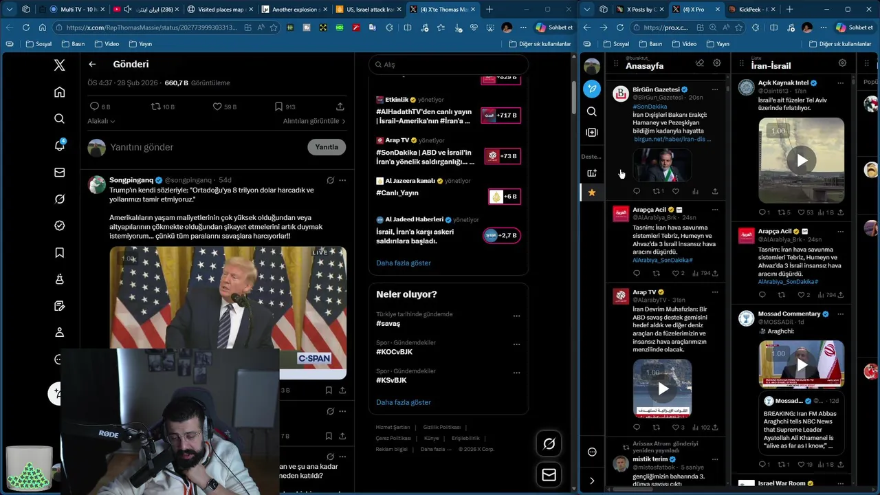The height and width of the screenshot is (495, 880).
Task: Click the X logo at top left
Action: pyautogui.click(x=60, y=65)
